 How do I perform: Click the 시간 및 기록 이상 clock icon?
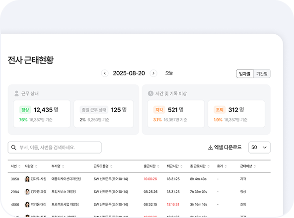[x=150, y=93]
